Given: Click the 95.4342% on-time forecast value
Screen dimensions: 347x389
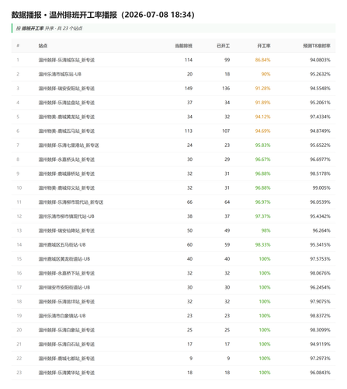Looking at the screenshot, I should (321, 216).
